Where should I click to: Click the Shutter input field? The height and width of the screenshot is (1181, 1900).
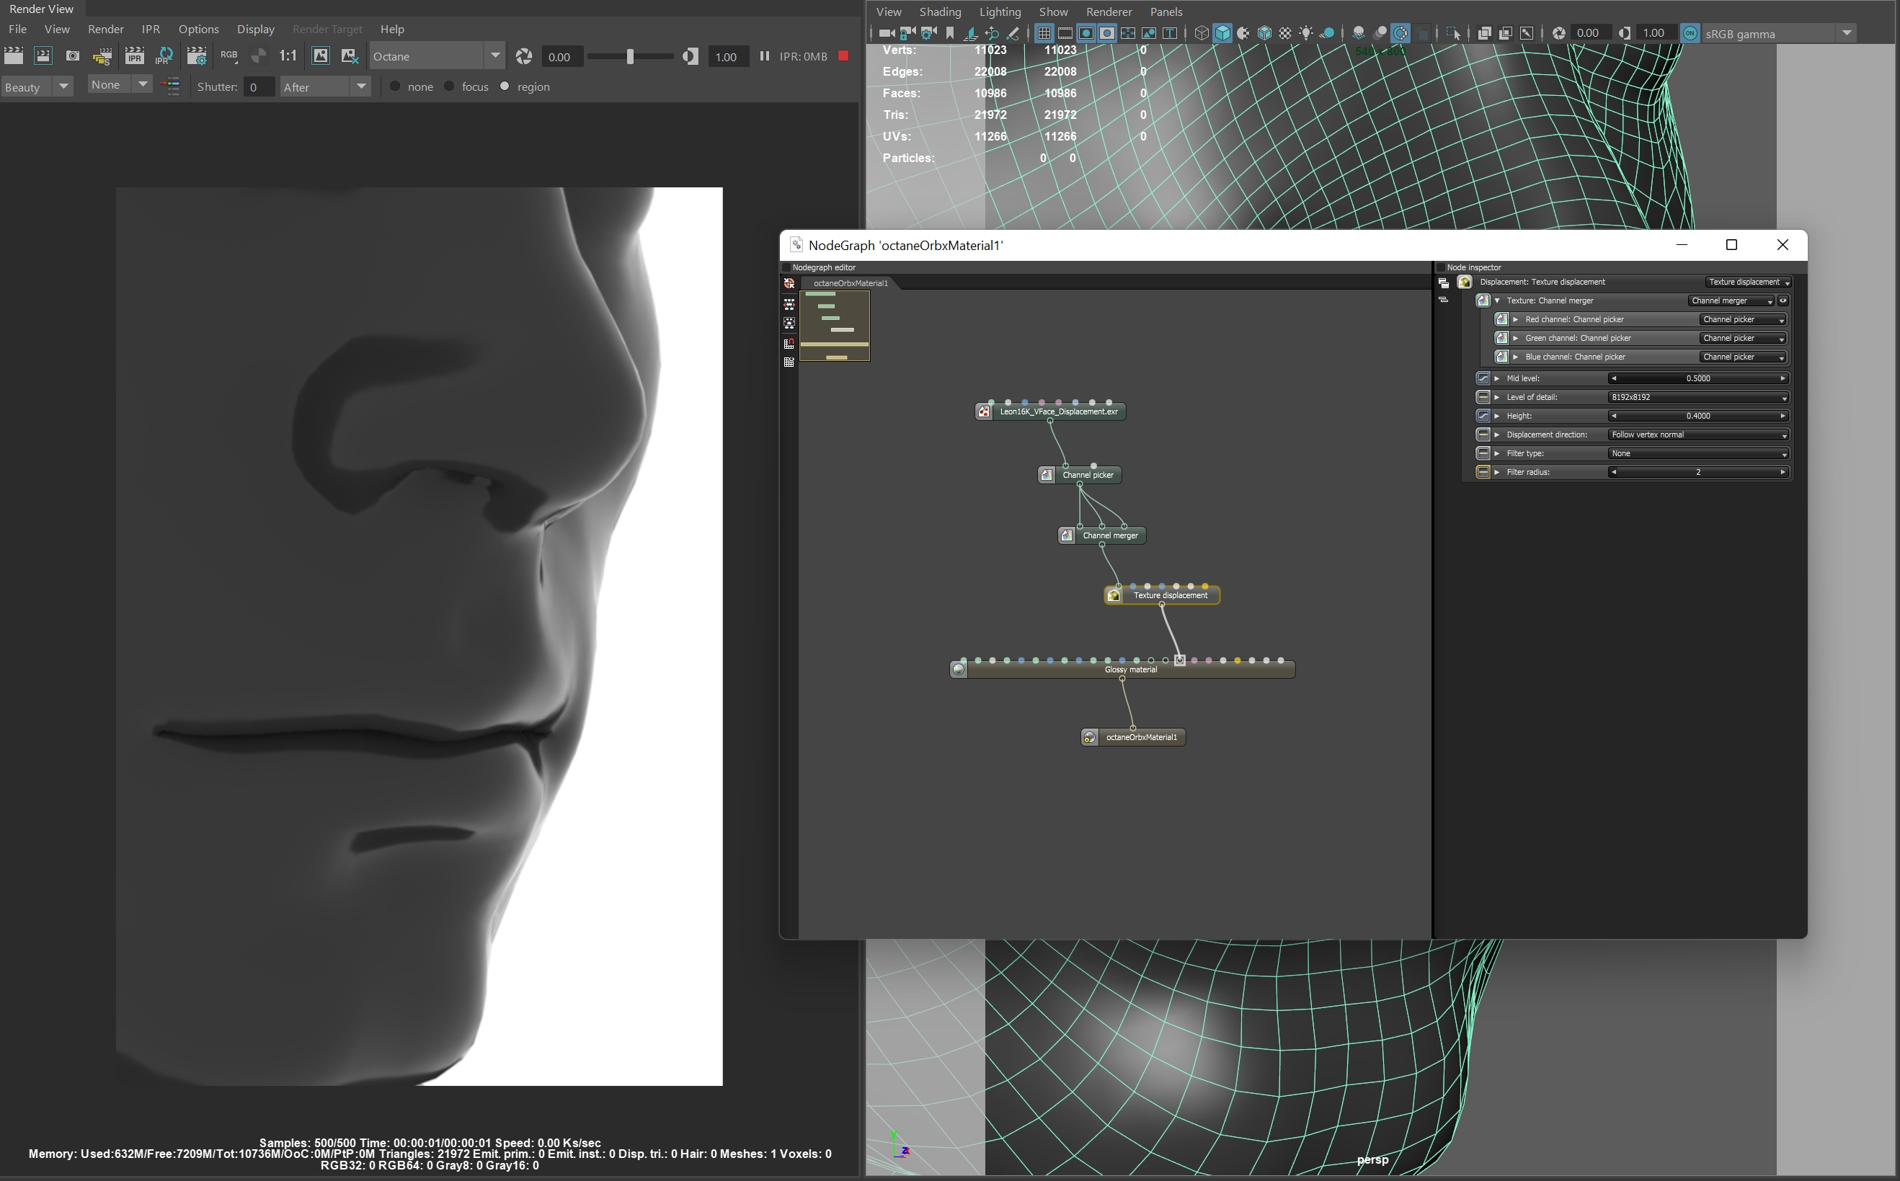tap(258, 86)
